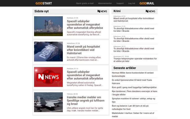Viewport: 190px width, 119px height.
Task: Click the 'Washington D.C., 20:08' dateline
Action: [121, 57]
